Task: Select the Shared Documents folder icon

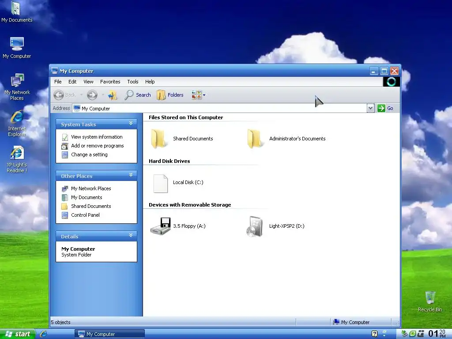Action: coord(159,139)
